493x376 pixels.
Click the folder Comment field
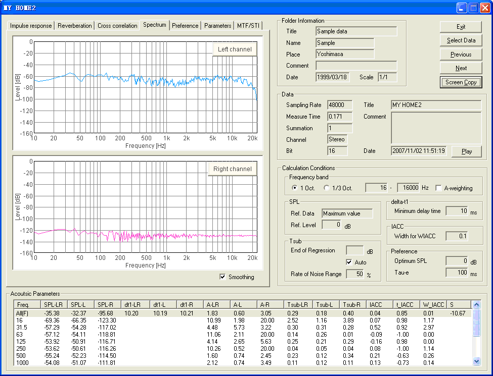[356, 66]
